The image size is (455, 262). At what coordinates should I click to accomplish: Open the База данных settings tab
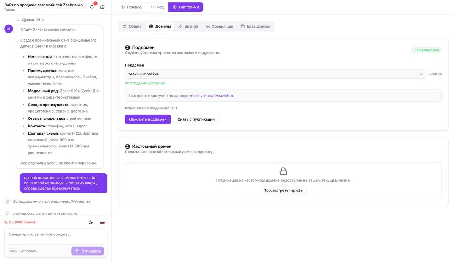[x=256, y=27]
